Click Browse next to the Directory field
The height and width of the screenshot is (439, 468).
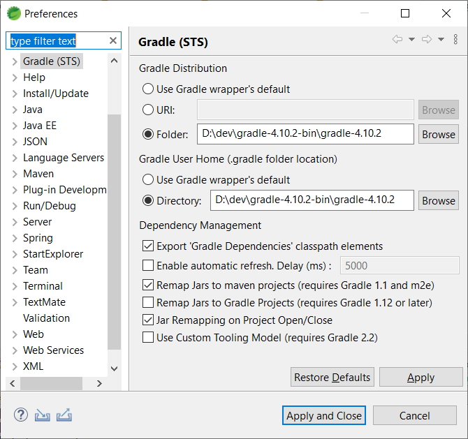[439, 200]
